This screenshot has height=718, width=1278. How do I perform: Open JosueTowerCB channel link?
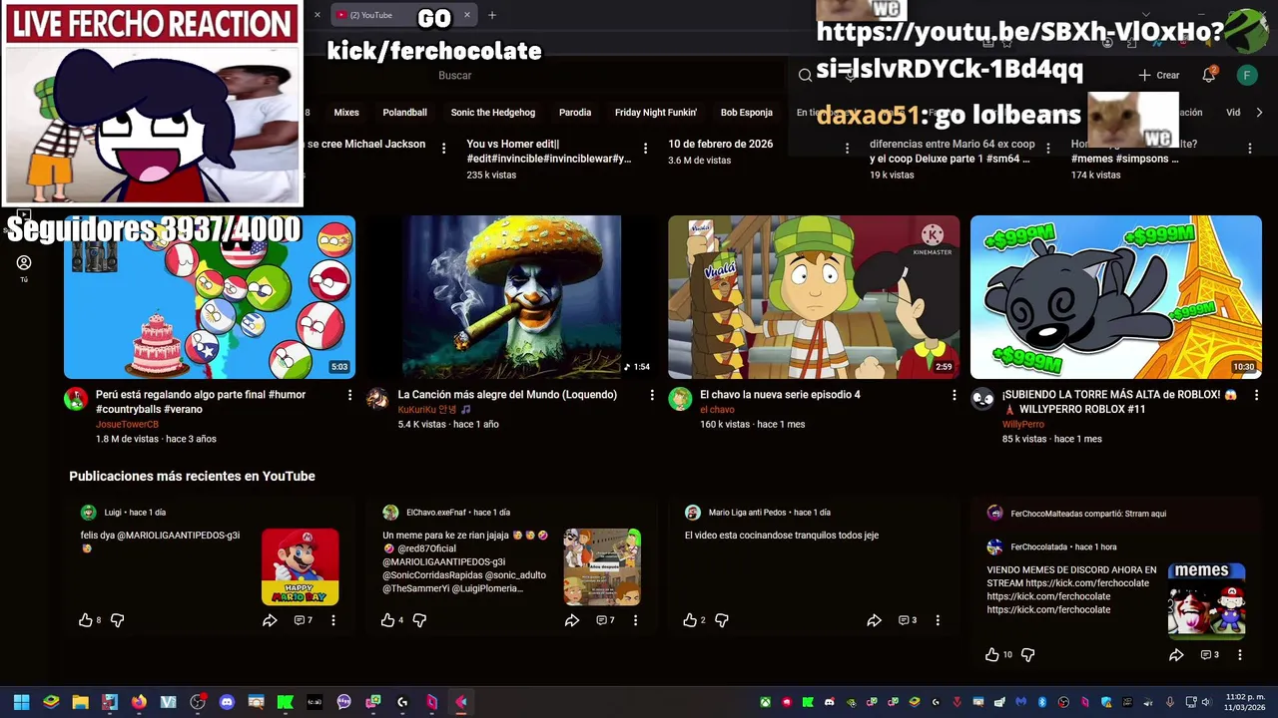coord(127,425)
